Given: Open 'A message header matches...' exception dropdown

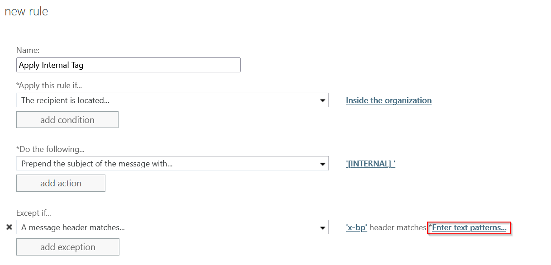Looking at the screenshot, I should coord(167,227).
